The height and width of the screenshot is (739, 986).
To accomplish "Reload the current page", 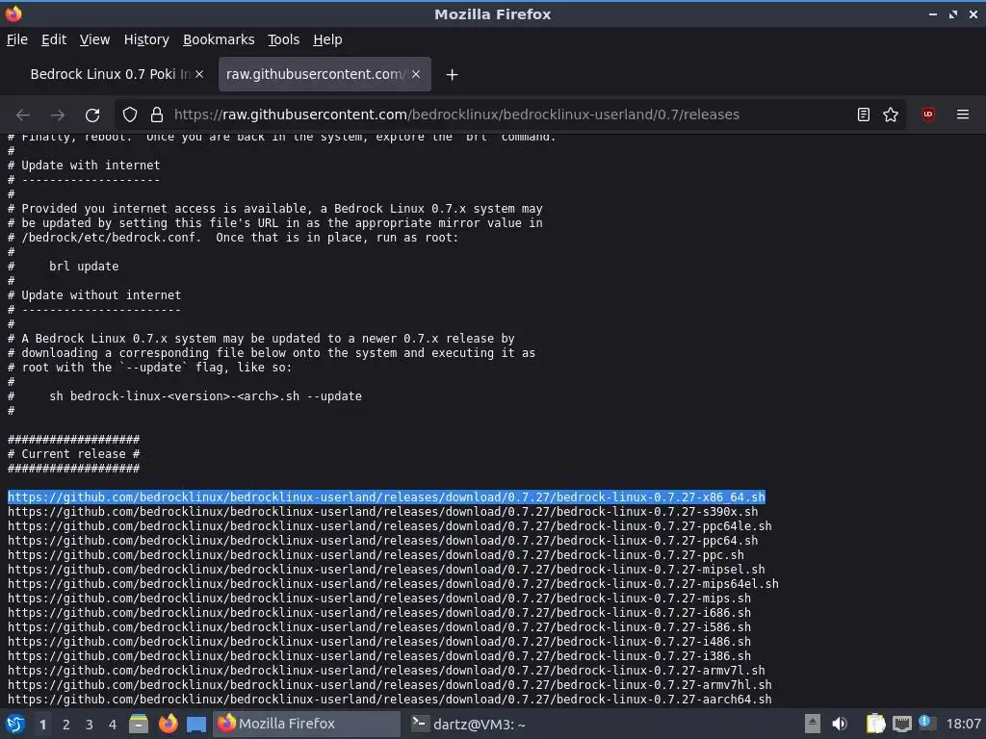I will [x=92, y=115].
